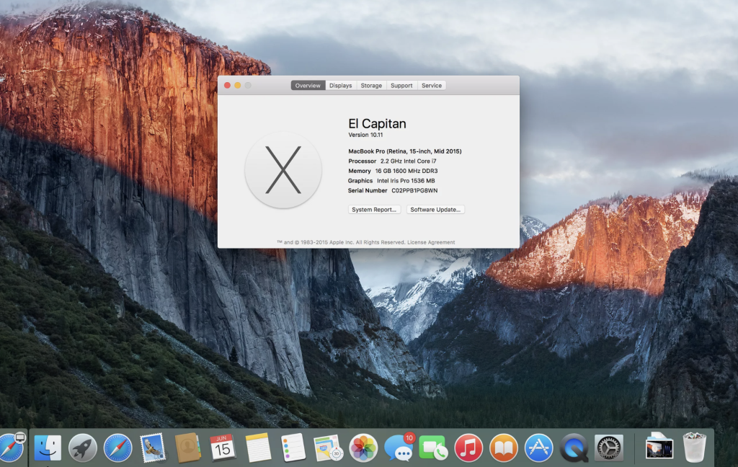Click the Safari icon with the display badge
This screenshot has height=467, width=738.
(11, 448)
